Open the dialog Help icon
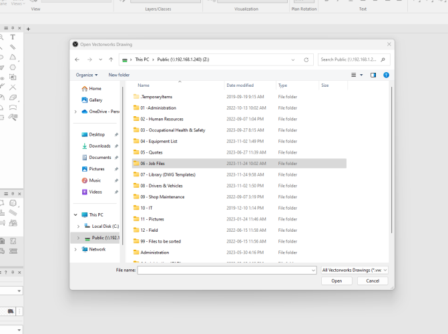This screenshot has width=448, height=334. pos(386,75)
